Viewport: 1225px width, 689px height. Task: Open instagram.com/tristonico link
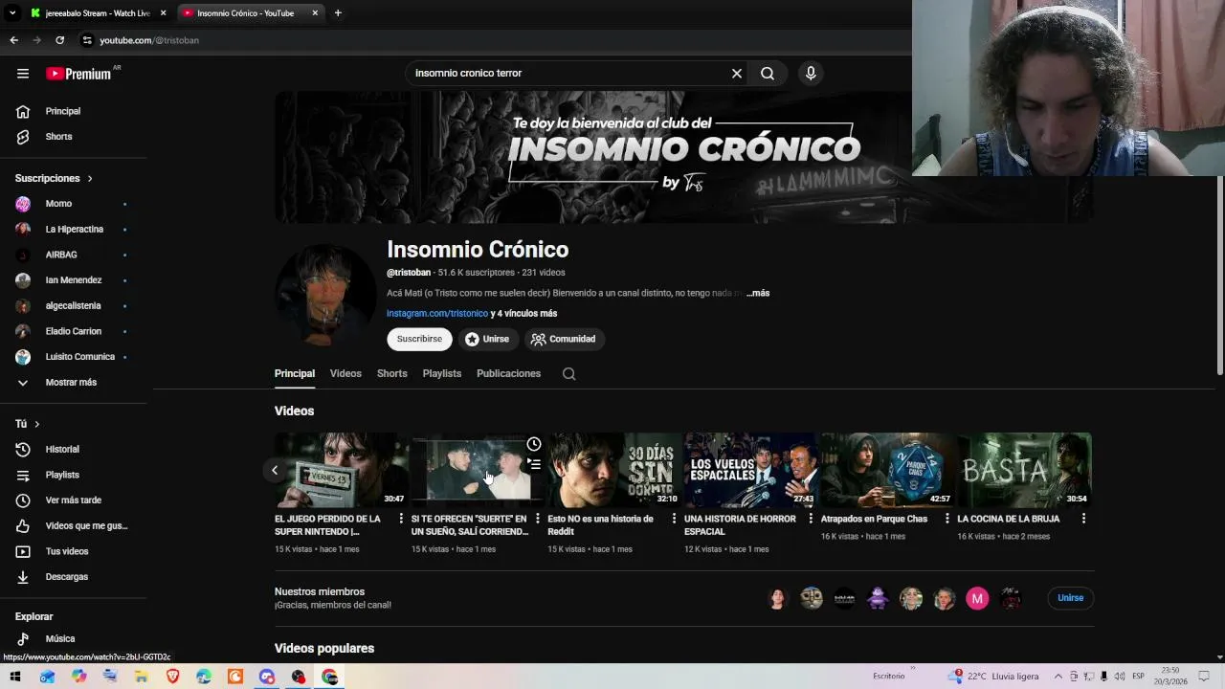[x=437, y=314]
